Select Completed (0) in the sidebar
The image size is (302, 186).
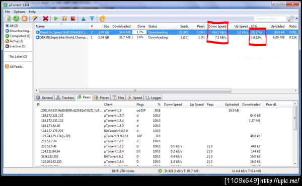click(18, 36)
